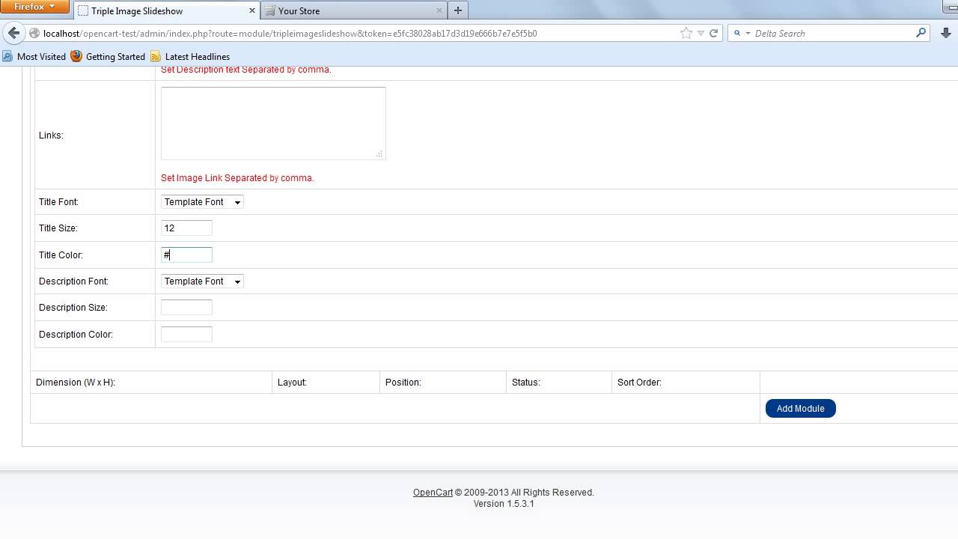Show URL history dropdown arrow
Screen dimensions: 958x539
(701, 33)
